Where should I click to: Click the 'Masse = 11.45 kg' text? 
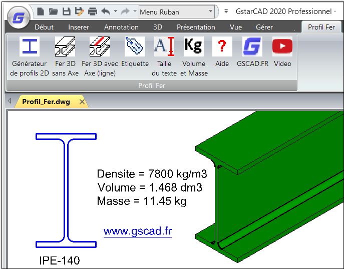click(142, 201)
